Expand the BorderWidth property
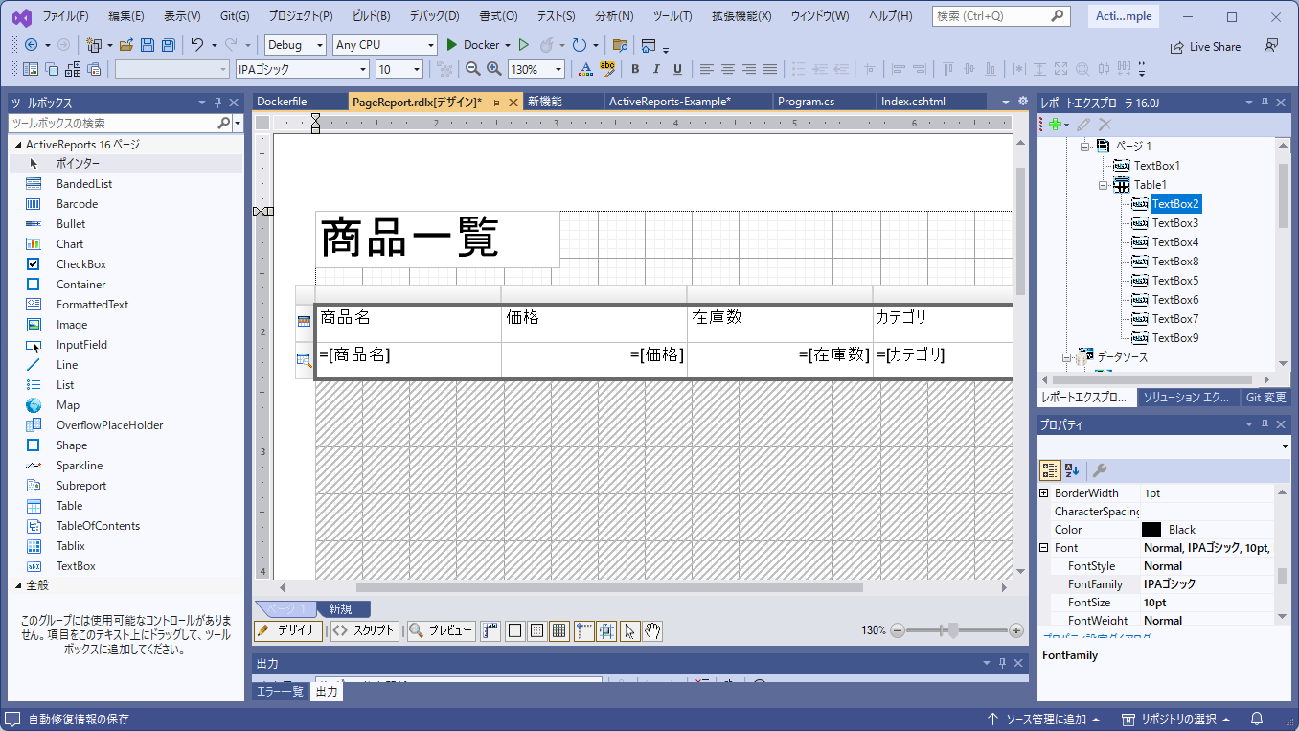1299x731 pixels. coord(1044,493)
